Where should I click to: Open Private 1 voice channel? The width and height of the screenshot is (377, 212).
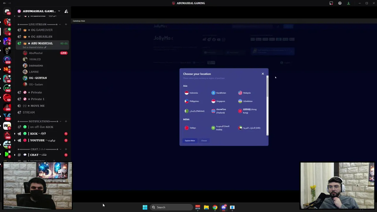42,99
